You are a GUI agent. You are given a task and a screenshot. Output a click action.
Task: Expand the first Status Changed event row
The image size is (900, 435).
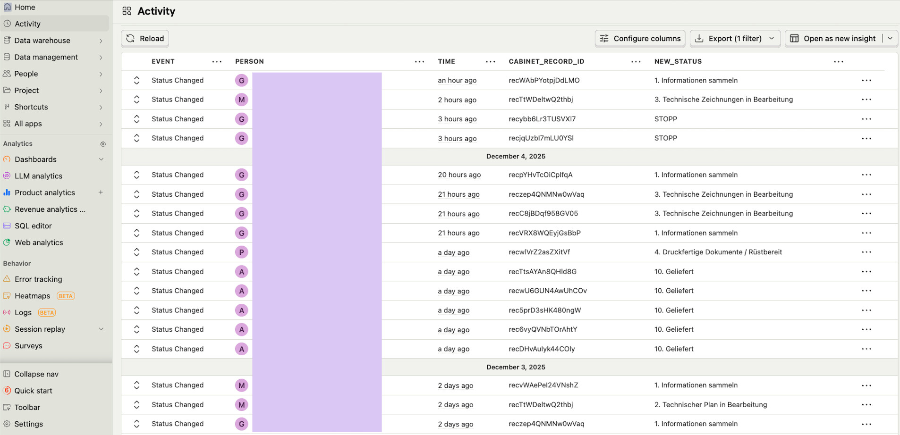click(x=136, y=81)
